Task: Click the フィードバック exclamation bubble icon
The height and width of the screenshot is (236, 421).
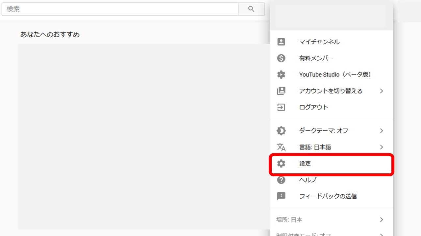Action: pos(281,196)
